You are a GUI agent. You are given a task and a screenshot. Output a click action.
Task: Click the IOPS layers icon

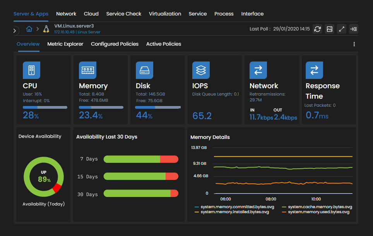coord(201,70)
